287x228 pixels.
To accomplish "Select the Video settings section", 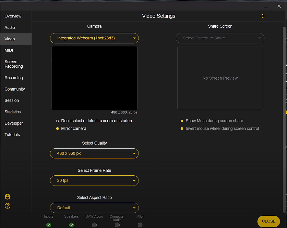I will [x=16, y=39].
